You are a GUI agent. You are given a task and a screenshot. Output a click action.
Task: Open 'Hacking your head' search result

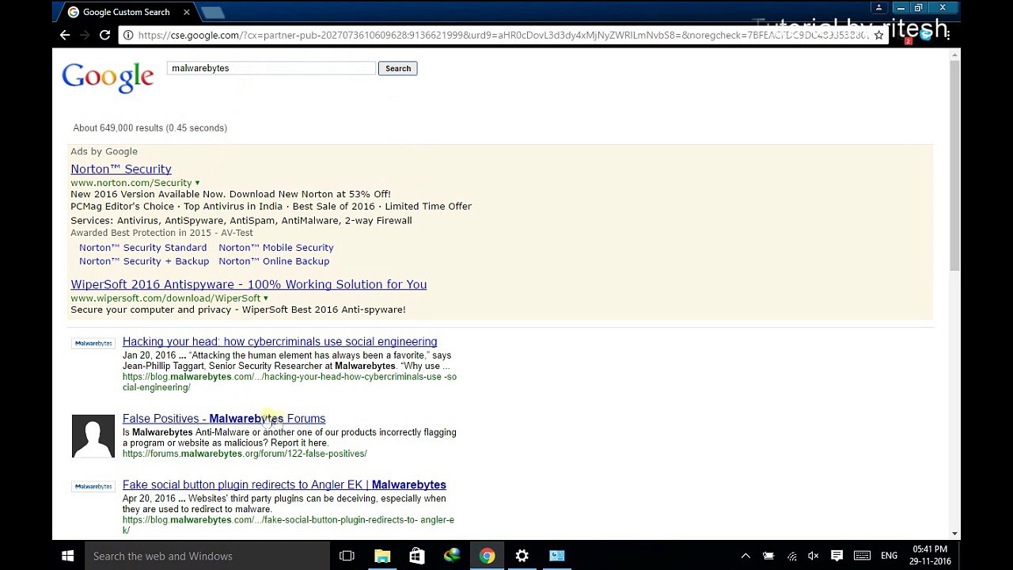click(x=279, y=342)
